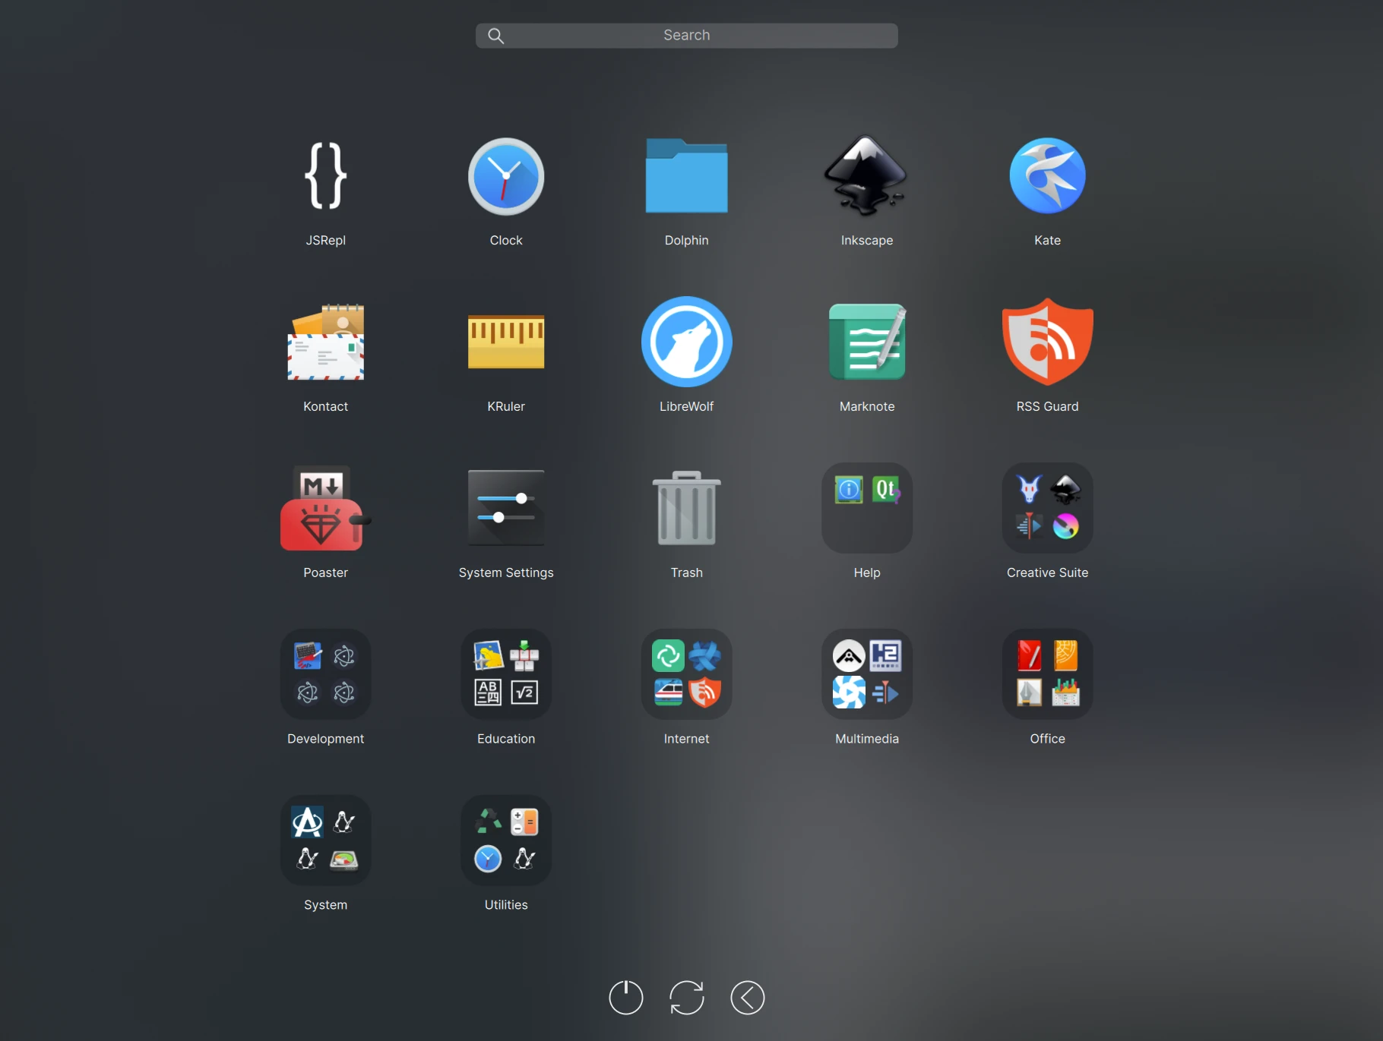Expand the Multimedia app group
This screenshot has width=1383, height=1041.
pyautogui.click(x=866, y=674)
